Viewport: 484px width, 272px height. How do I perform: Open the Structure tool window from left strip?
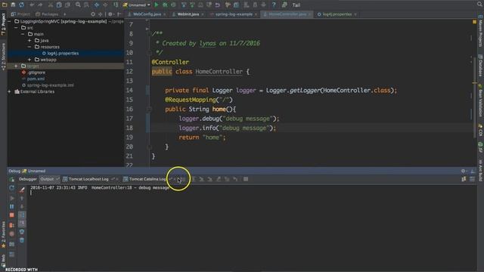(3, 57)
